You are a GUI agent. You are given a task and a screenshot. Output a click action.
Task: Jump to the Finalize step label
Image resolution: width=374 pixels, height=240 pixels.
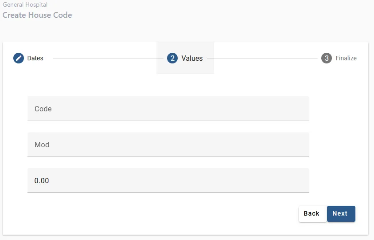(x=346, y=58)
